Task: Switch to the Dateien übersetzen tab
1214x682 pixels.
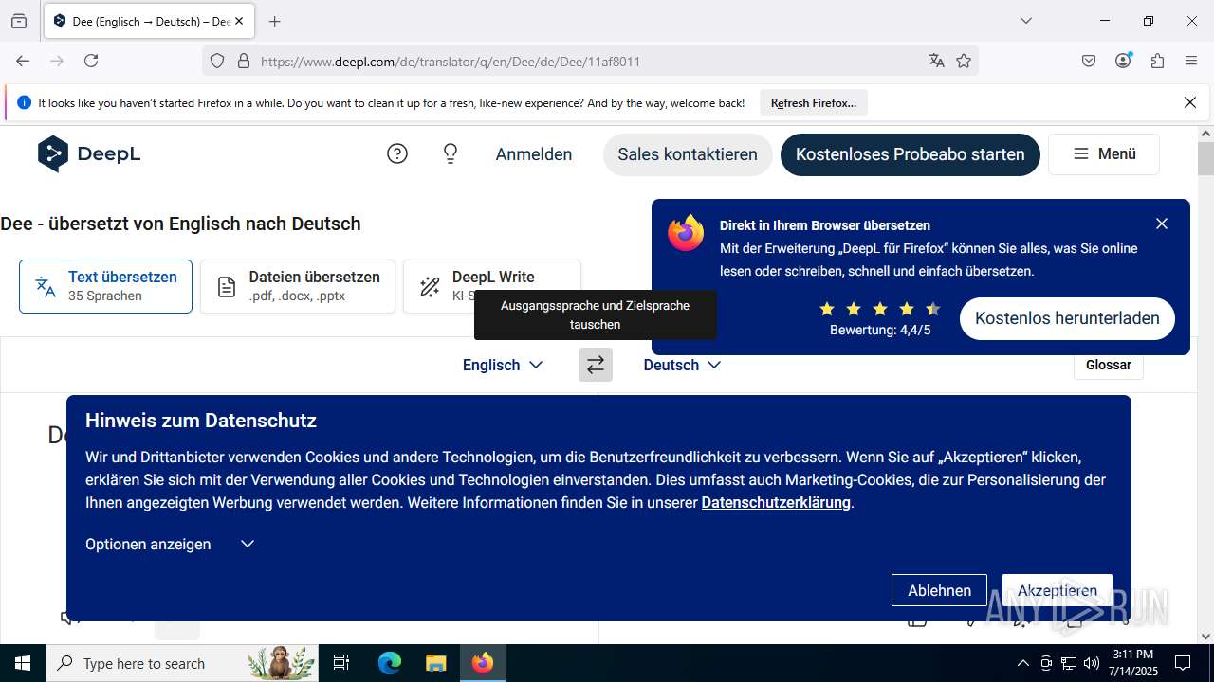Action: tap(298, 286)
